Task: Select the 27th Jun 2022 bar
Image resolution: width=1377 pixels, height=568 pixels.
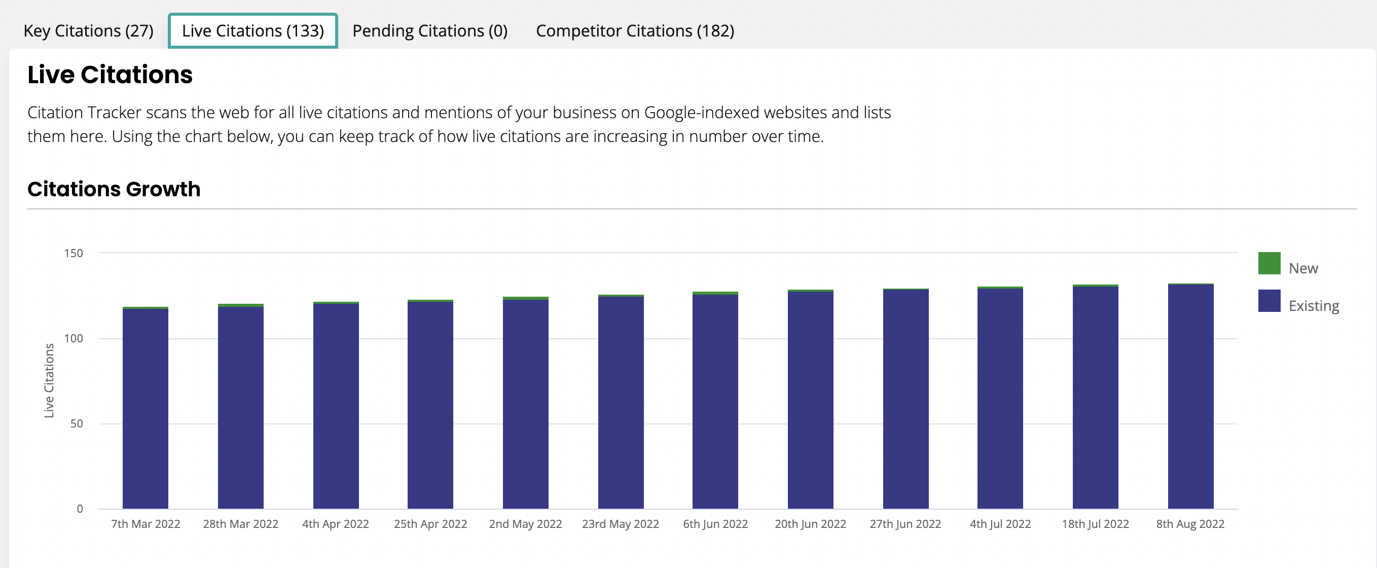Action: pos(905,399)
